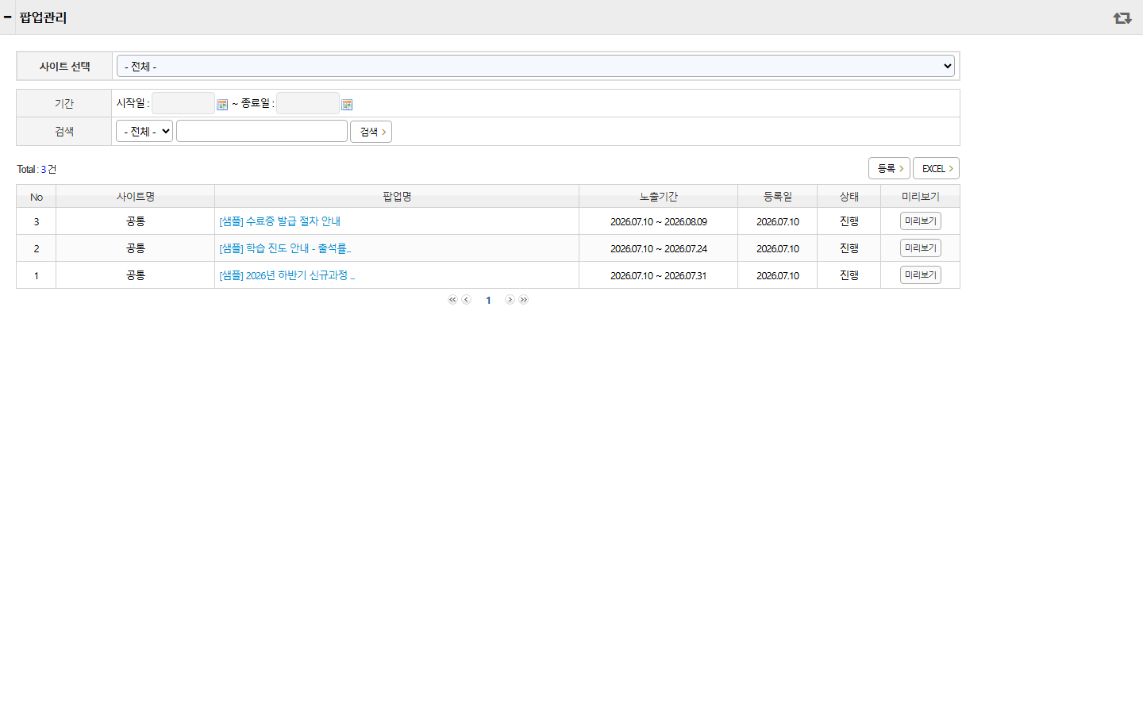This screenshot has height=714, width=1143.
Task: Click the 상태 column header
Action: [x=849, y=196]
